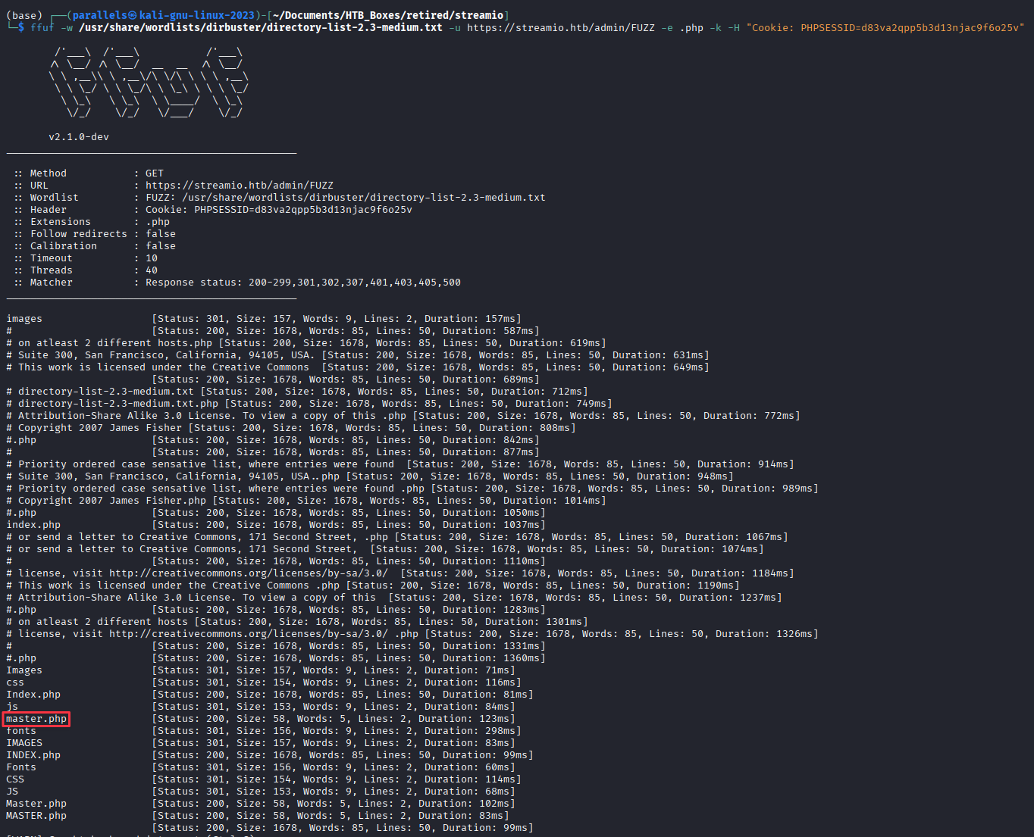Select the ':: Matcher' label
Viewport: 1034px width, 837px height.
(x=42, y=283)
